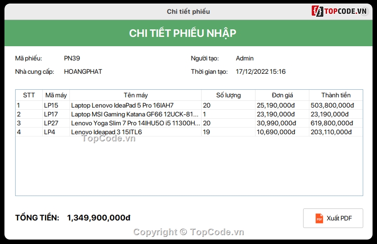Click the unit price 23,190,000đ in Đơn giá column
This screenshot has height=244, width=377.
coord(282,114)
